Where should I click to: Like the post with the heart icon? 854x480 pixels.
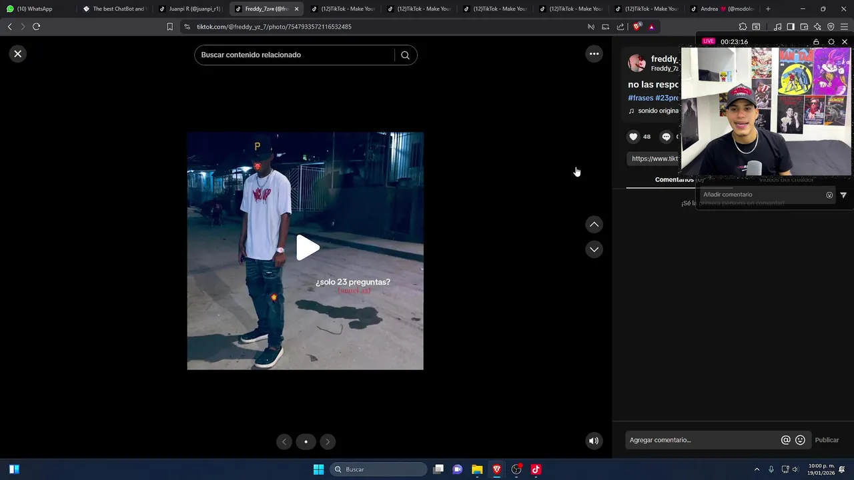tap(633, 137)
